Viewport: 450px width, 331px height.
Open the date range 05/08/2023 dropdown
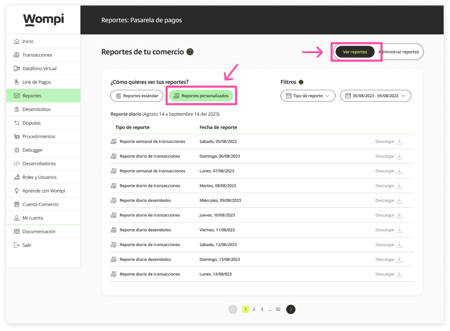375,96
